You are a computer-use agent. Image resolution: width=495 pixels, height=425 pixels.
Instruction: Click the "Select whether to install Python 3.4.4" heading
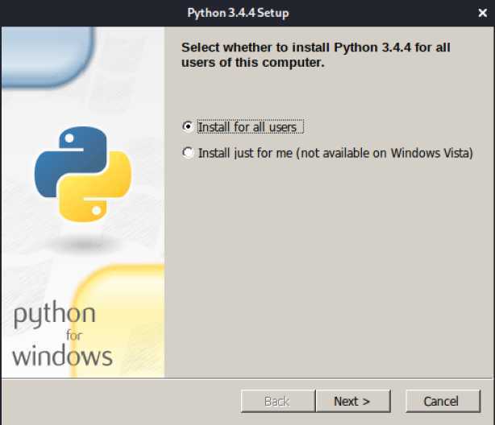(x=316, y=55)
